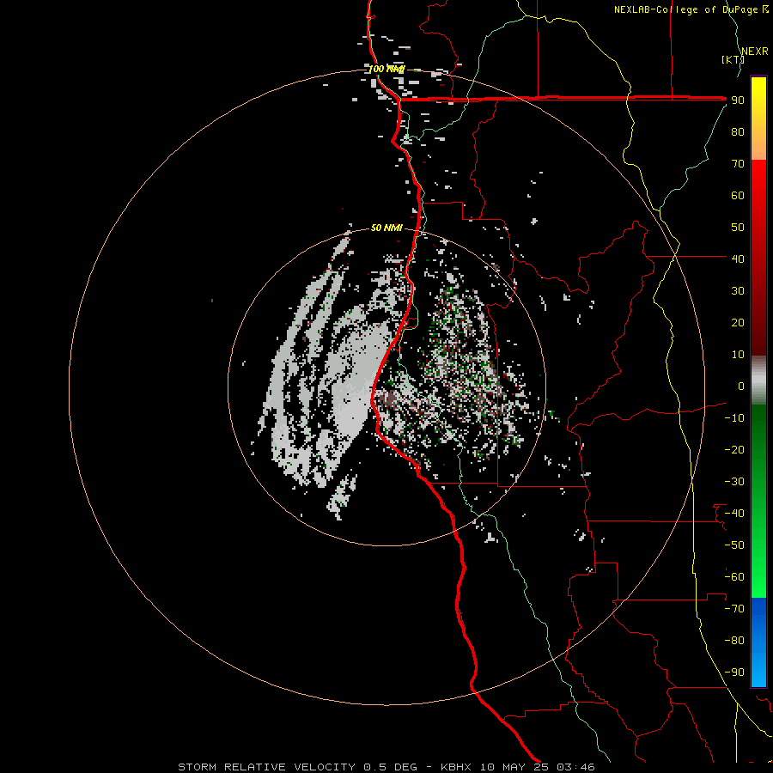Click the 40 value on the velocity scale
Image resolution: width=773 pixels, height=773 pixels.
point(738,259)
